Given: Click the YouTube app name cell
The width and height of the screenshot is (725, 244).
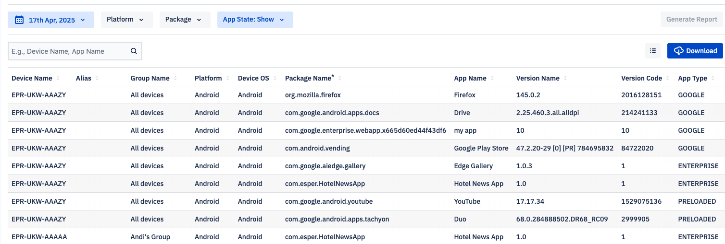Looking at the screenshot, I should (x=467, y=201).
